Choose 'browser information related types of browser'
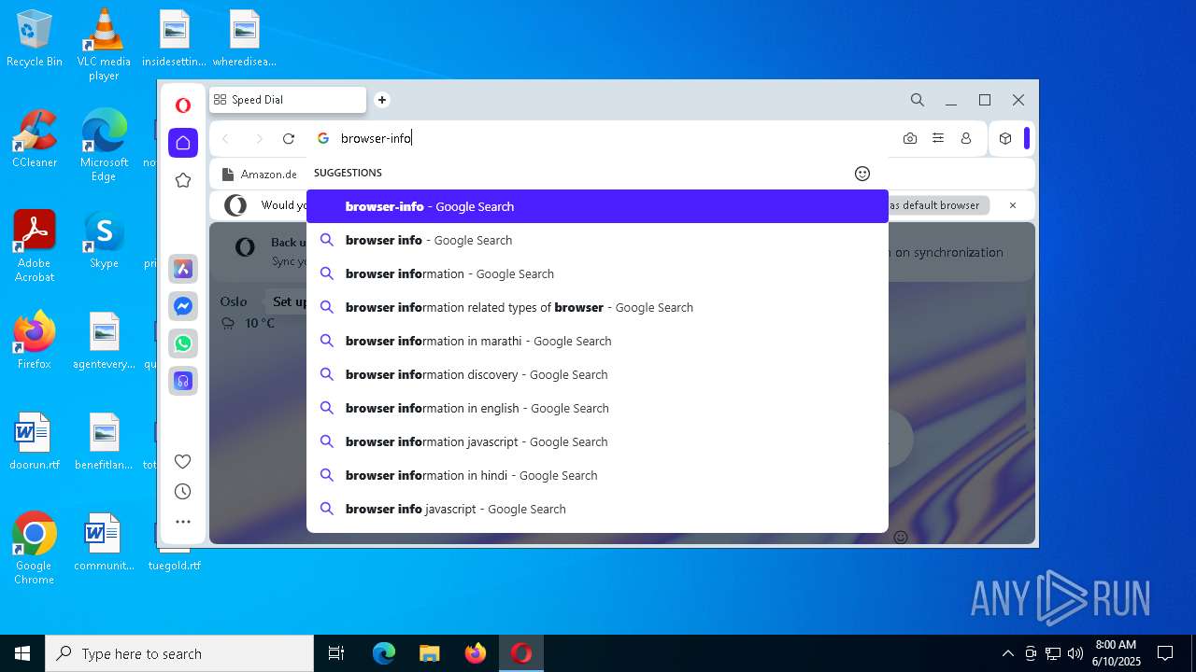The image size is (1196, 672). point(597,307)
